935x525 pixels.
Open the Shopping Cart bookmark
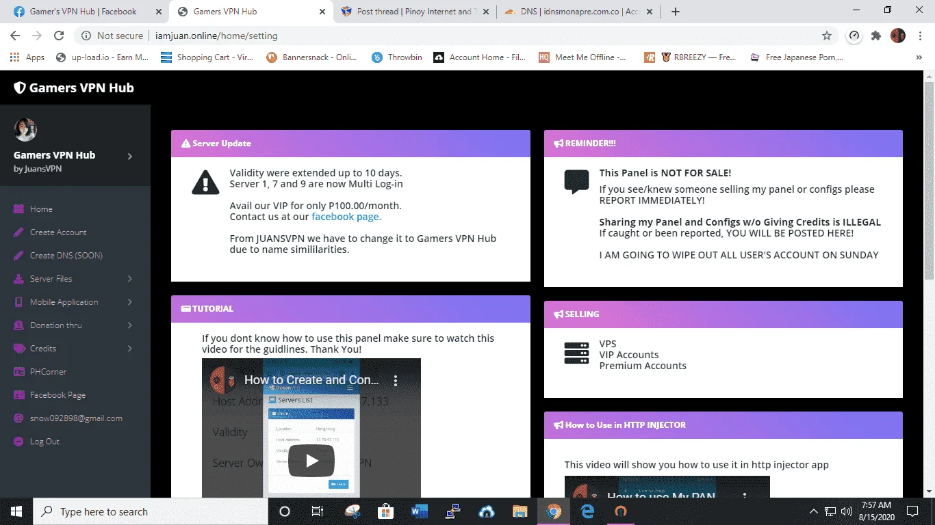pyautogui.click(x=207, y=57)
